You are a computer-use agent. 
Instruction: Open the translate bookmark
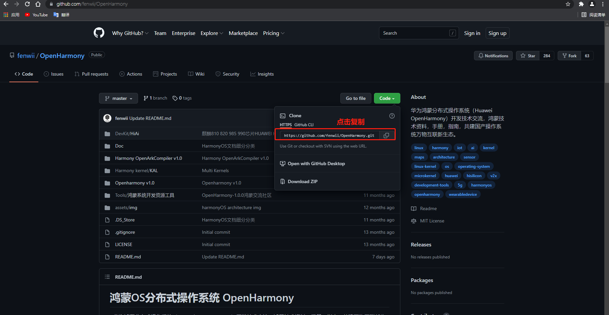(61, 15)
